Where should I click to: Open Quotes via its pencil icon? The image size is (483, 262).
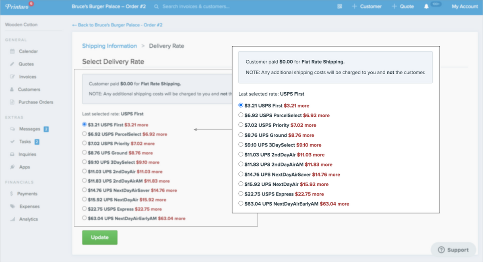coord(12,64)
